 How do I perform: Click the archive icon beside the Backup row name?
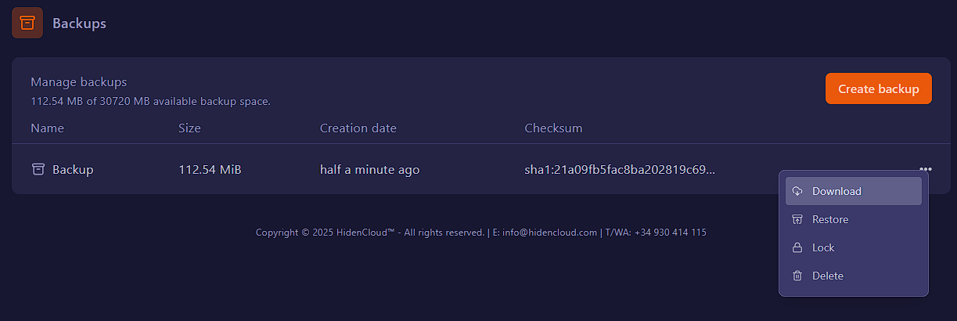coord(38,169)
